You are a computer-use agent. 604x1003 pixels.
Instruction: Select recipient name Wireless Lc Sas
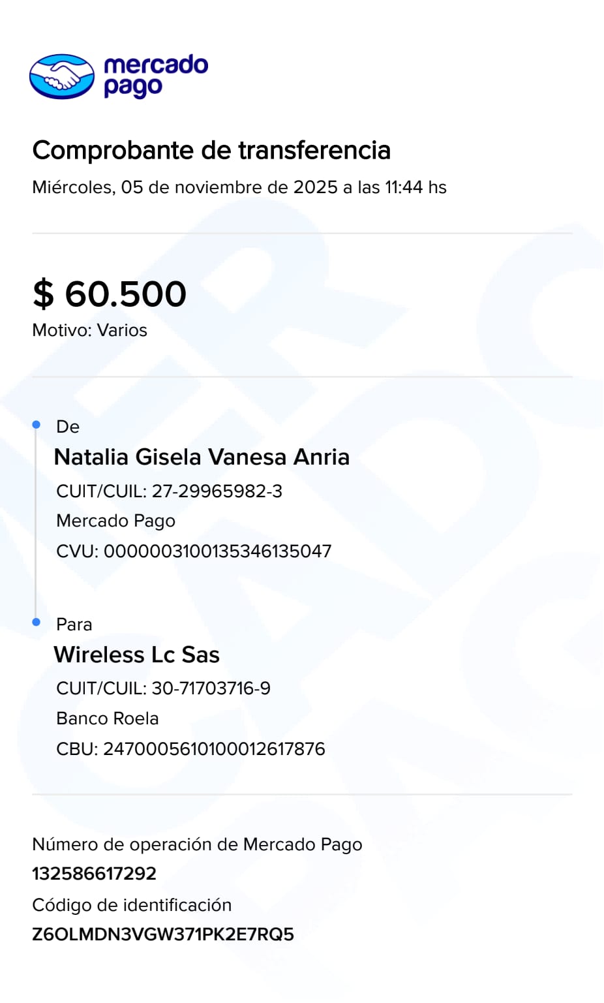(136, 655)
